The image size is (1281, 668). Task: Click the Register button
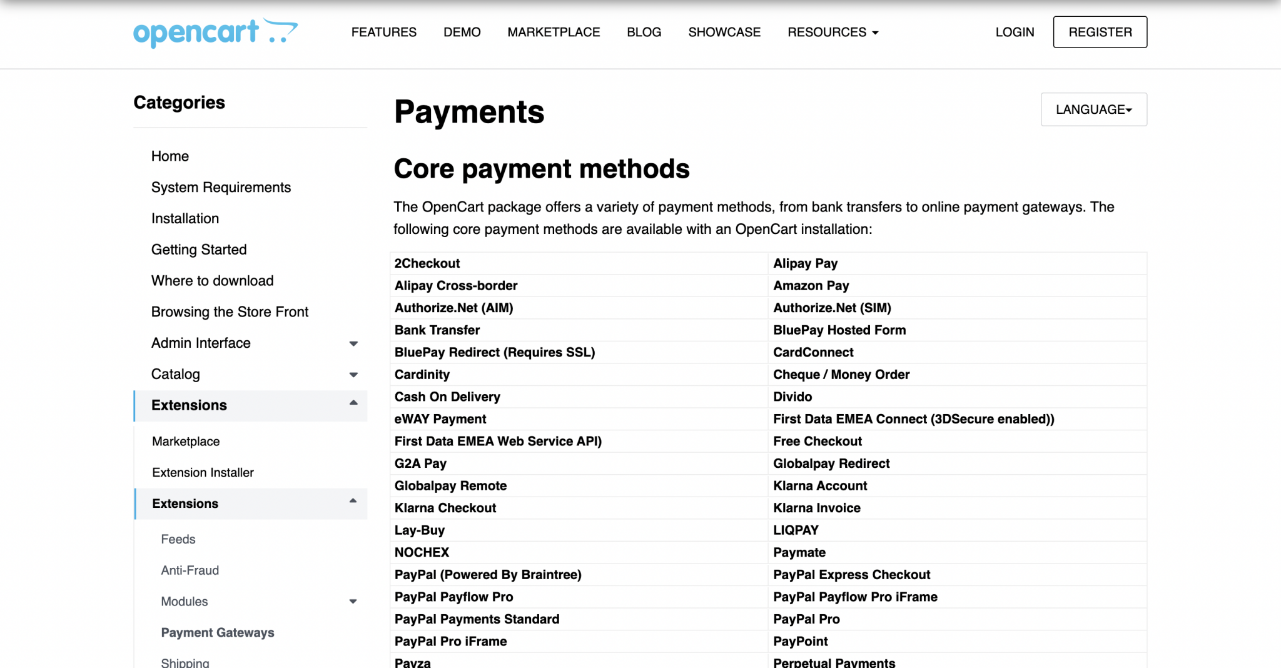coord(1100,32)
